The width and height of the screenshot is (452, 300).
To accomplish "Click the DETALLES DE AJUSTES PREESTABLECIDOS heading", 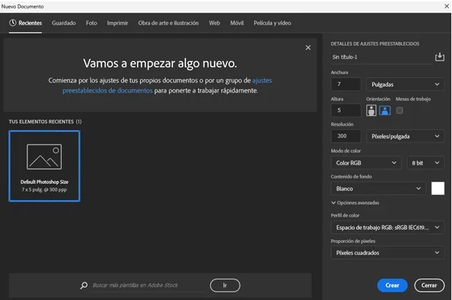I will (375, 44).
